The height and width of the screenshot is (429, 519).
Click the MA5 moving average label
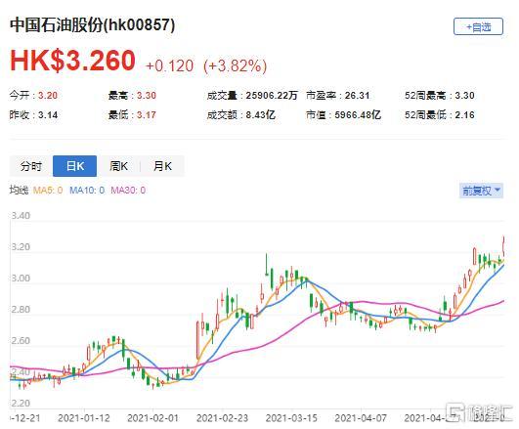48,191
